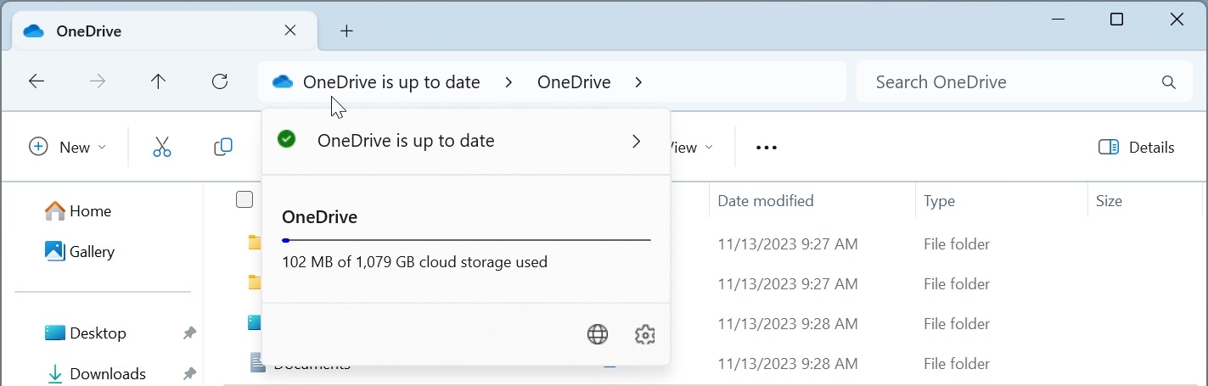Open the See more ellipsis menu

[x=766, y=148]
